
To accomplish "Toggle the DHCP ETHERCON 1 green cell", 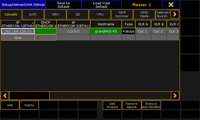I will 46,31.
